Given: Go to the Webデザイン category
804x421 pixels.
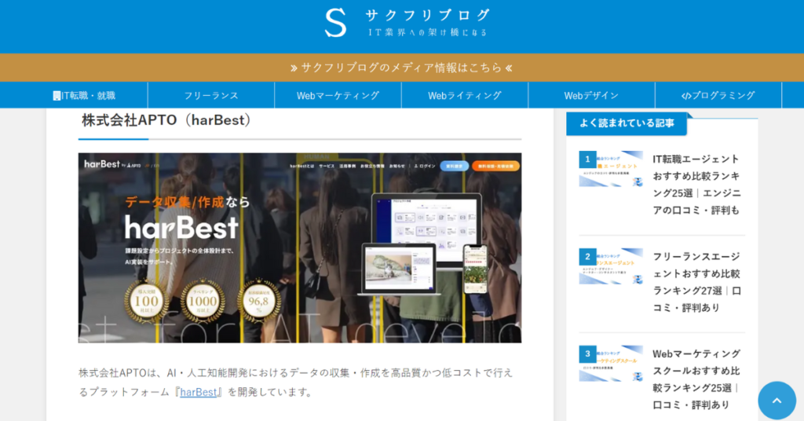Looking at the screenshot, I should 591,95.
